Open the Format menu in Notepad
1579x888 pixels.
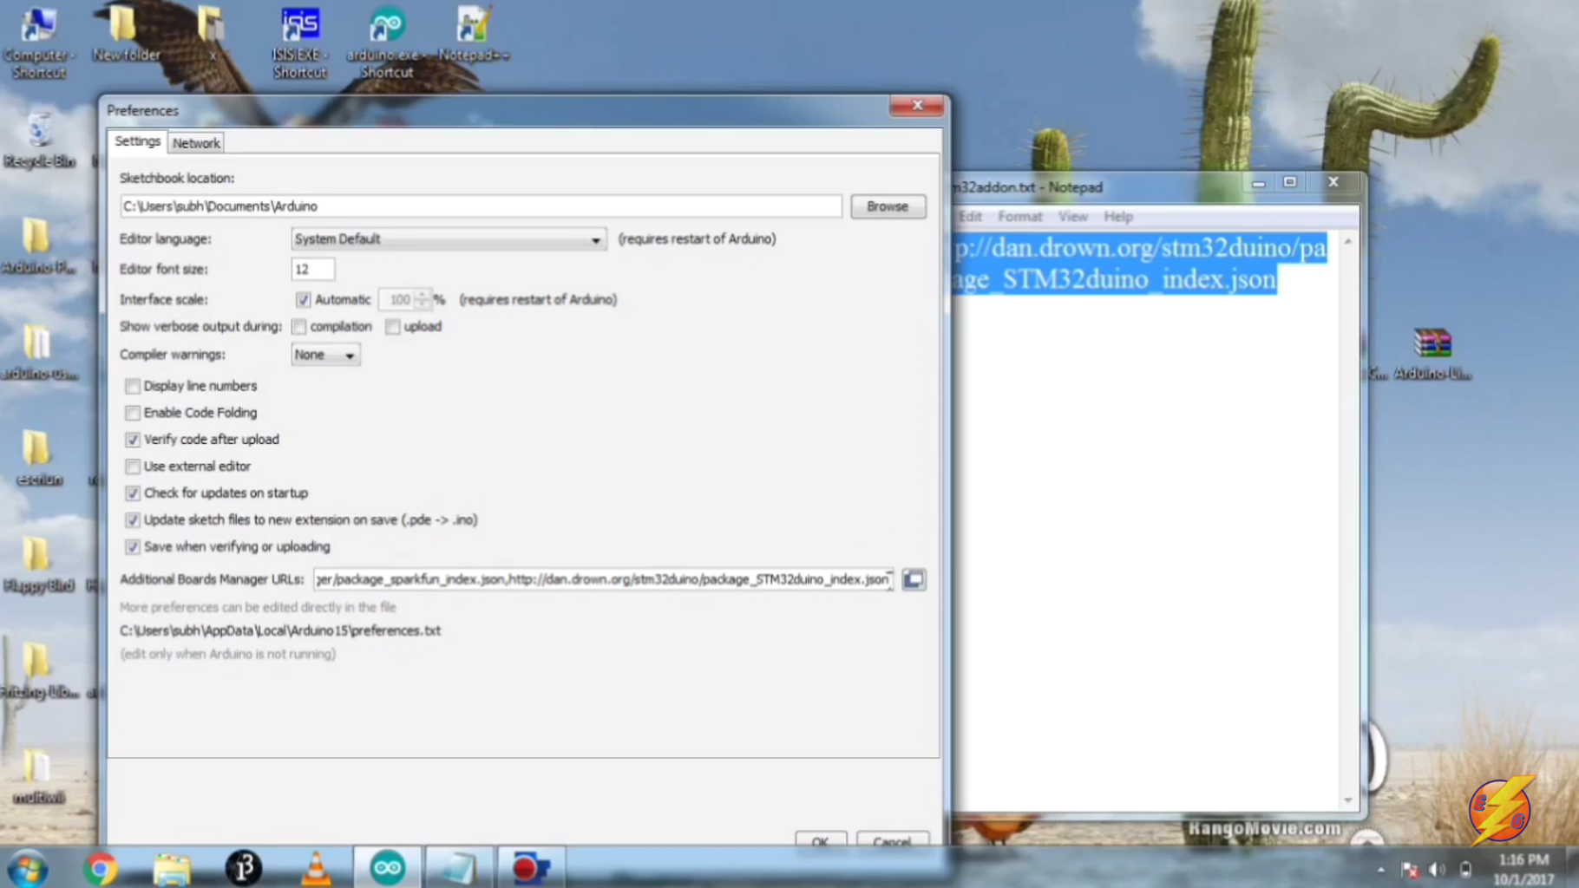pyautogui.click(x=1019, y=216)
